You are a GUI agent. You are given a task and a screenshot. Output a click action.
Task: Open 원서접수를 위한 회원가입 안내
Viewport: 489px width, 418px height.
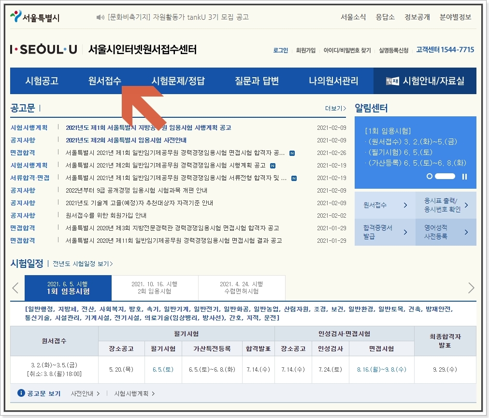coord(106,215)
